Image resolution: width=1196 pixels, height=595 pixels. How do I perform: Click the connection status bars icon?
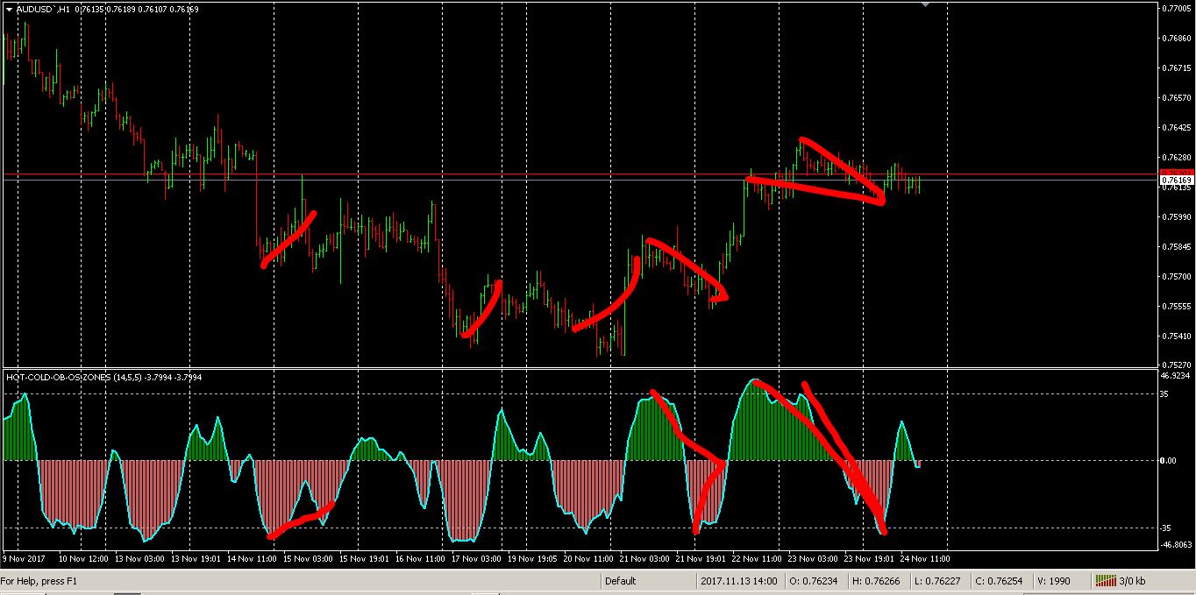click(x=1107, y=579)
